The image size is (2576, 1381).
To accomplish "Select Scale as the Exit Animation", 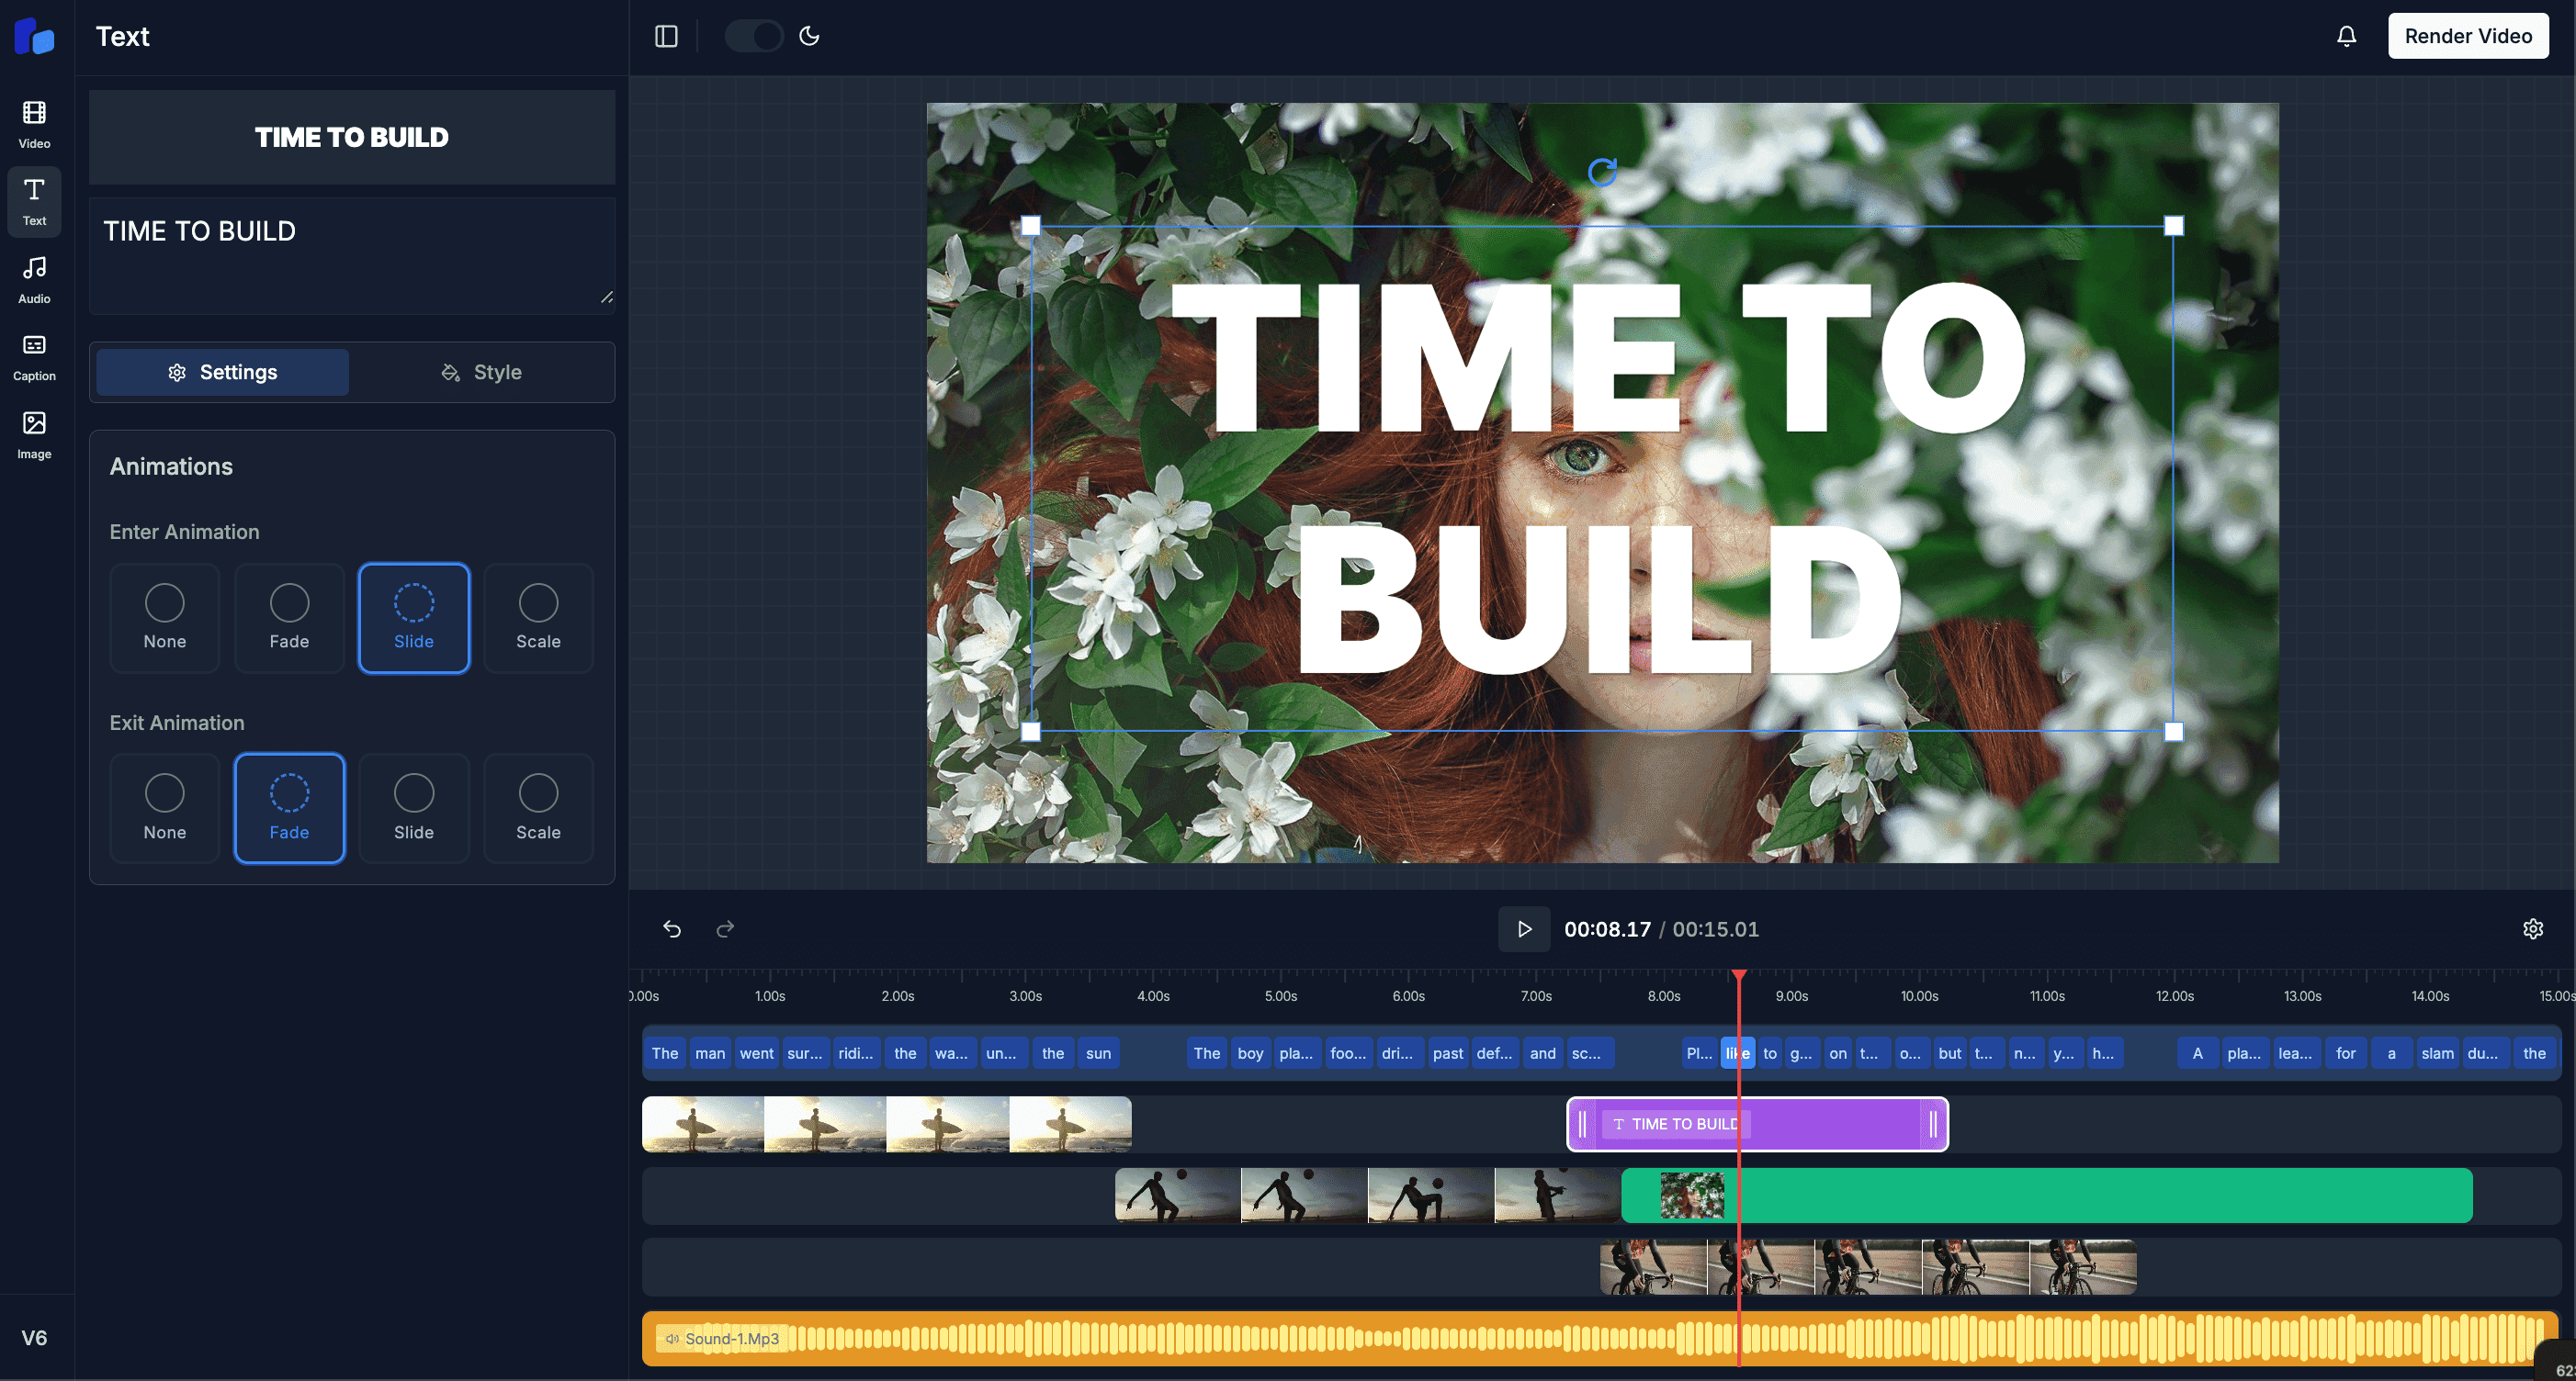I will point(538,807).
